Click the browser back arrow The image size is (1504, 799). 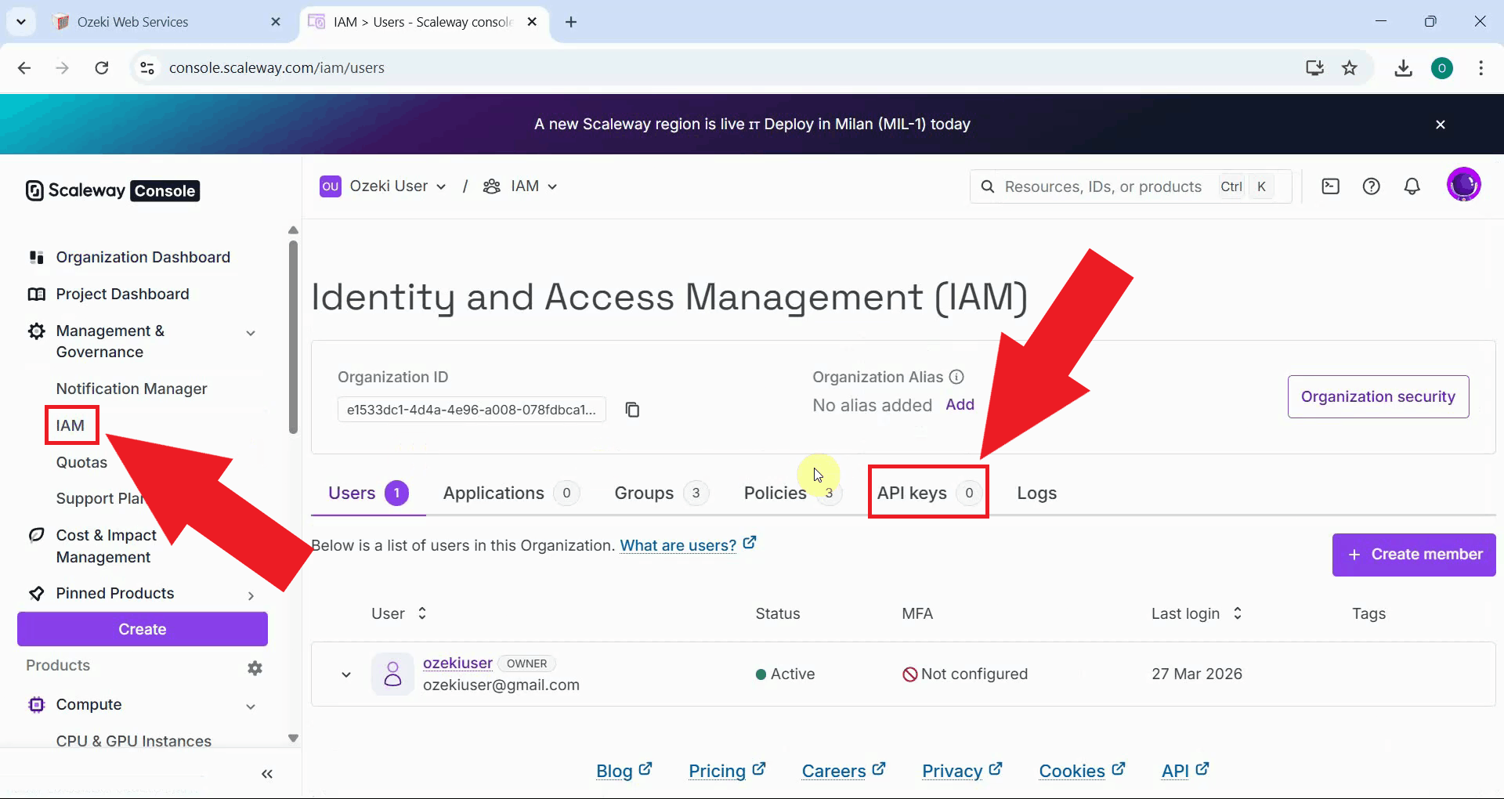24,67
